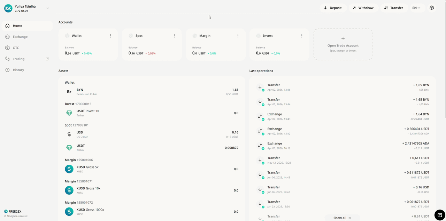The height and width of the screenshot is (221, 446).
Task: Click the Transfer button in header
Action: pos(393,8)
